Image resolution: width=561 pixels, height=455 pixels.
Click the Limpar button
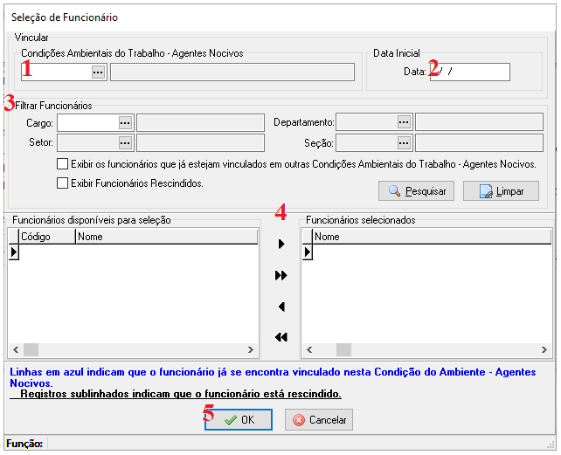501,191
